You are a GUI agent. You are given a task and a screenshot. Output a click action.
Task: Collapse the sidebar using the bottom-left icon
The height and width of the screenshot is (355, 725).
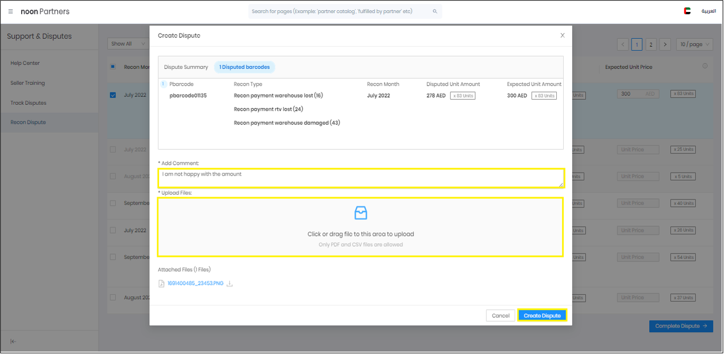(13, 340)
